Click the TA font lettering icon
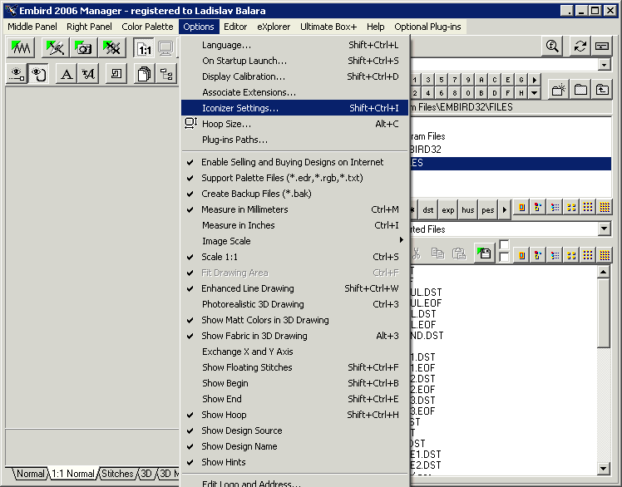 click(88, 74)
